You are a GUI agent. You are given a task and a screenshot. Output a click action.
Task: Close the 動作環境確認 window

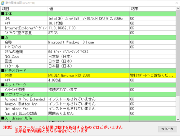(x=176, y=3)
